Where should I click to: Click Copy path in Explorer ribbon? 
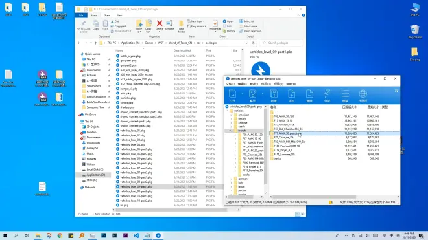click(119, 26)
